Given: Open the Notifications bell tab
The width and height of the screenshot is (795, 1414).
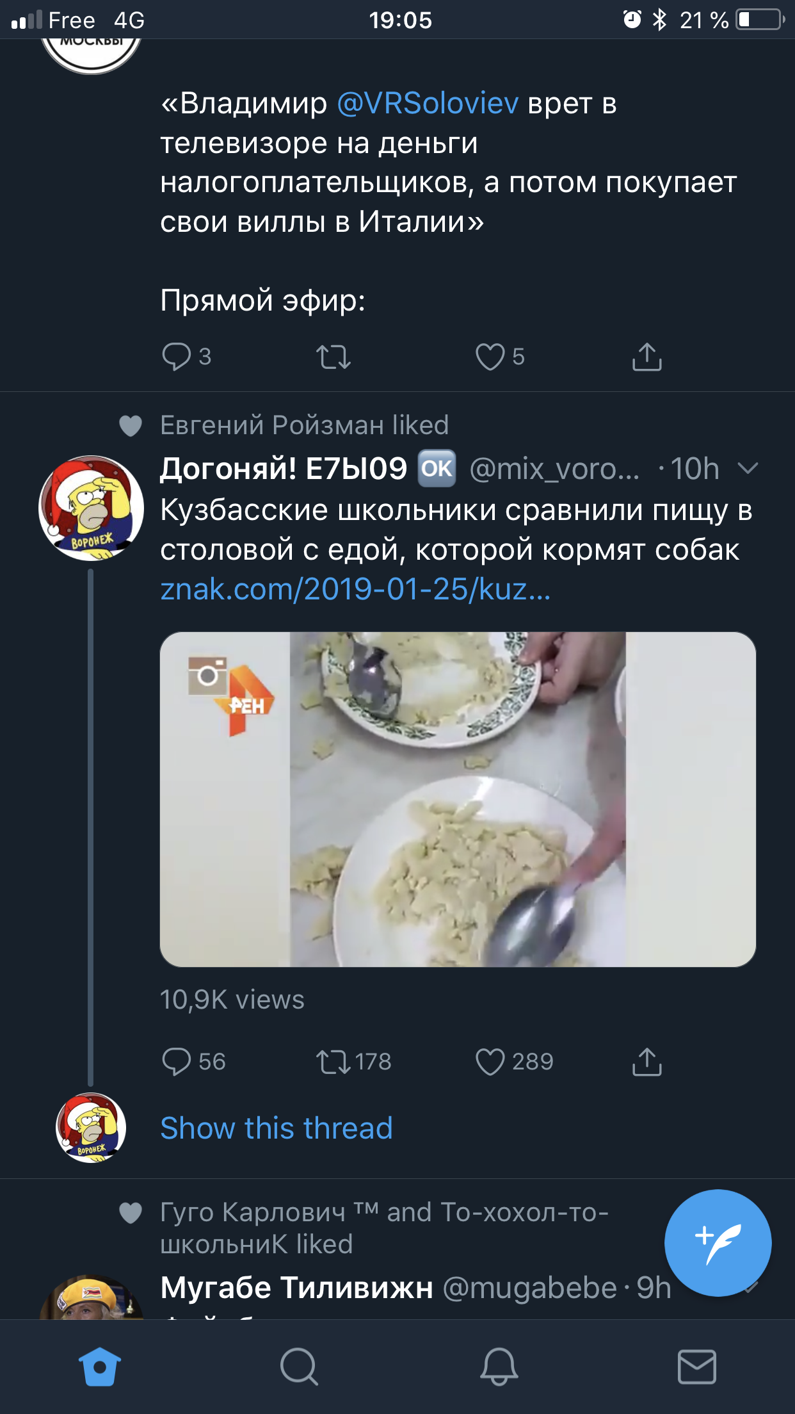Looking at the screenshot, I should pyautogui.click(x=499, y=1367).
